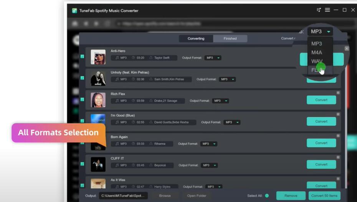The height and width of the screenshot is (202, 357).
Task: Switch to the Finished tab
Action: pyautogui.click(x=230, y=38)
